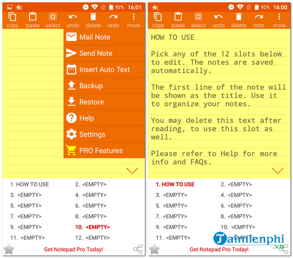Open slot 12 EMPTY in left screen
The image size is (293, 258).
tap(92, 238)
